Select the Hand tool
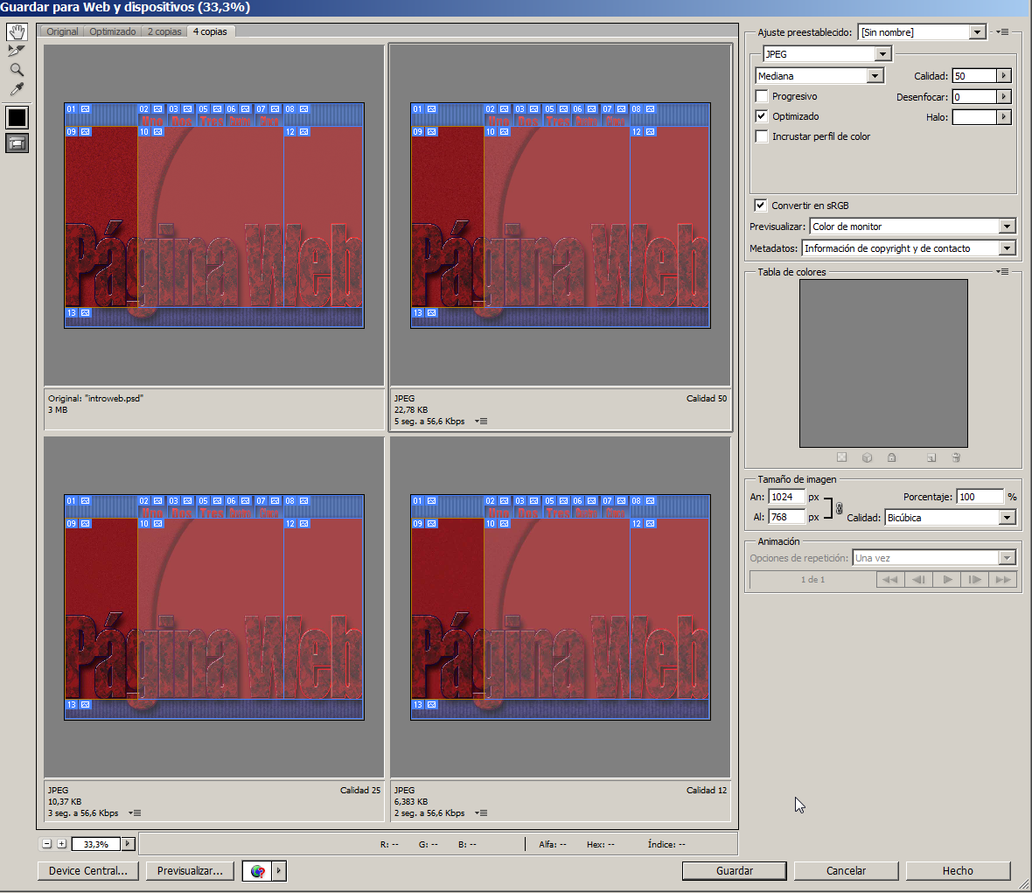 pyautogui.click(x=17, y=32)
